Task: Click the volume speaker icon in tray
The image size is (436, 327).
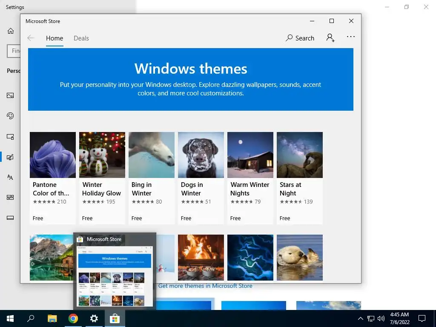Action: point(381,318)
